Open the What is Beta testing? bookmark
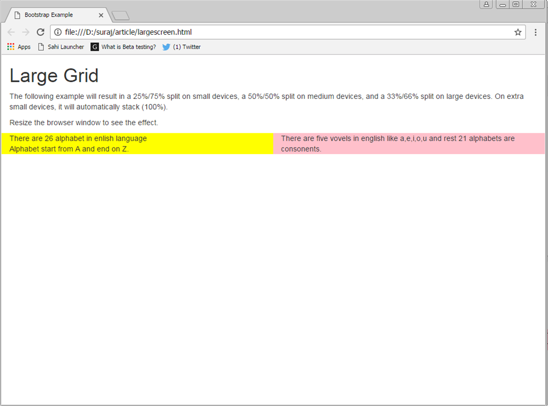Viewport: 548px width, 406px height. [x=124, y=47]
